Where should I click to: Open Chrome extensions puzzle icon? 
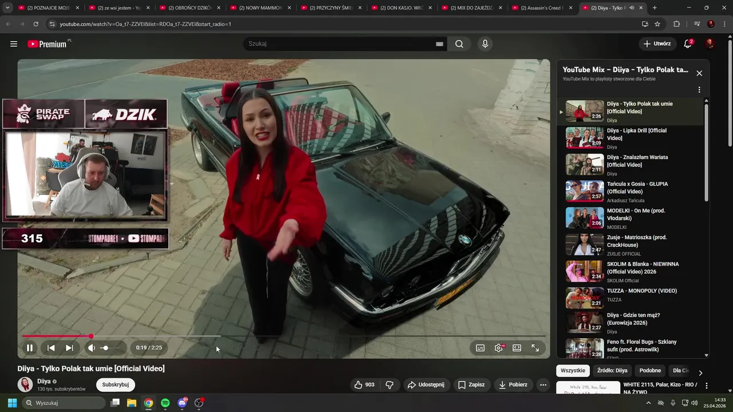pos(676,24)
